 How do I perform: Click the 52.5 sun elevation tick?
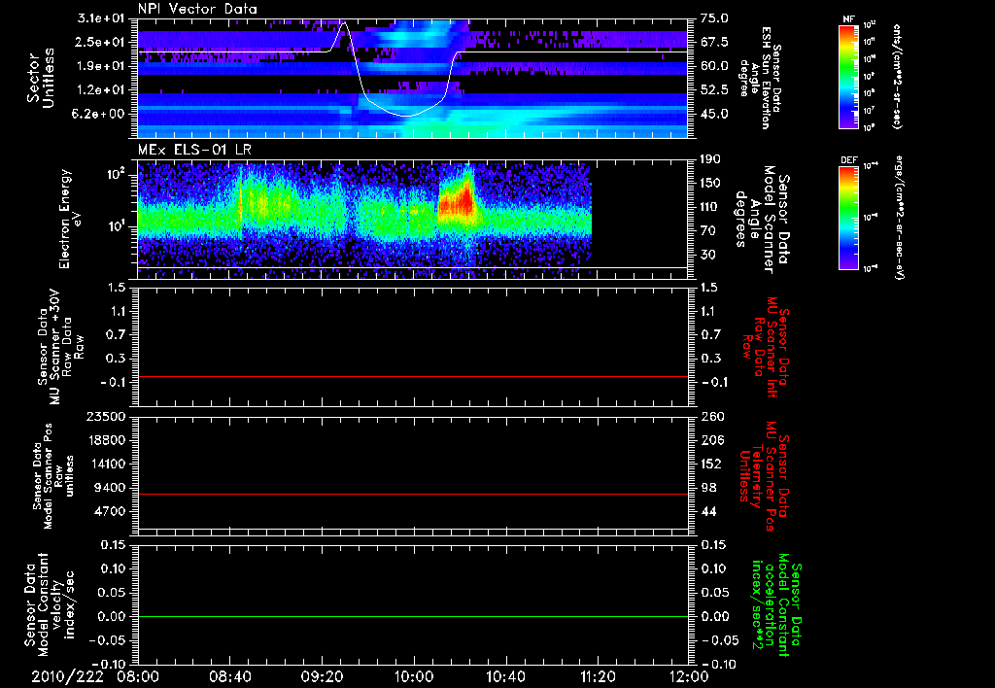714,90
